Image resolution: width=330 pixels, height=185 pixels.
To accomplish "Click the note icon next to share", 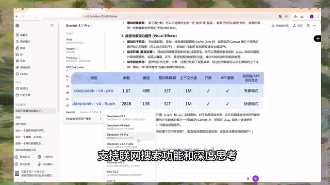I will point(308,26).
